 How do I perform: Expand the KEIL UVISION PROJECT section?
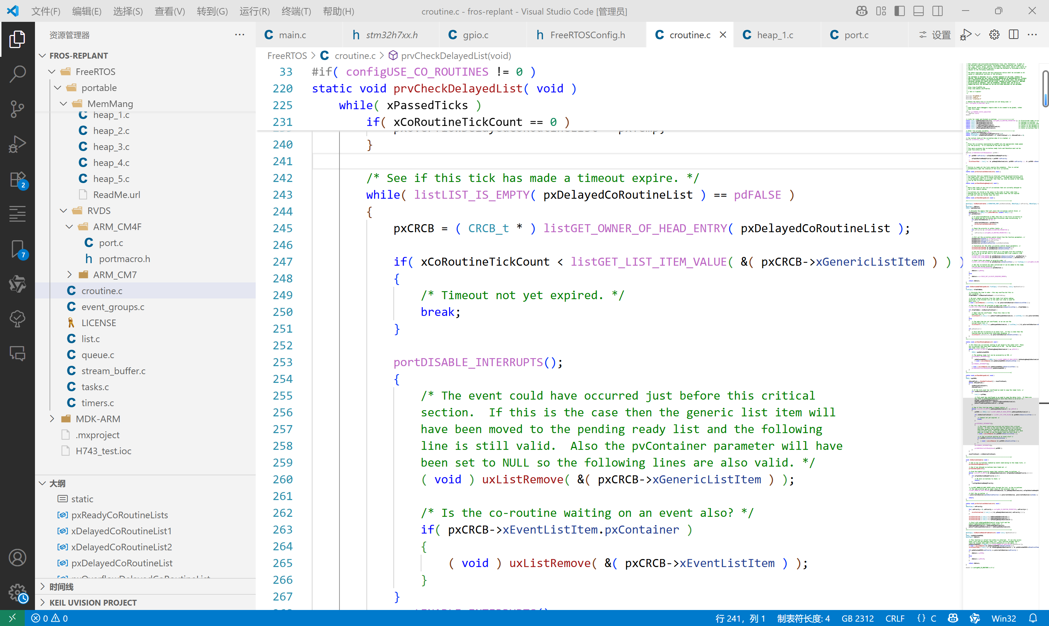pyautogui.click(x=43, y=602)
